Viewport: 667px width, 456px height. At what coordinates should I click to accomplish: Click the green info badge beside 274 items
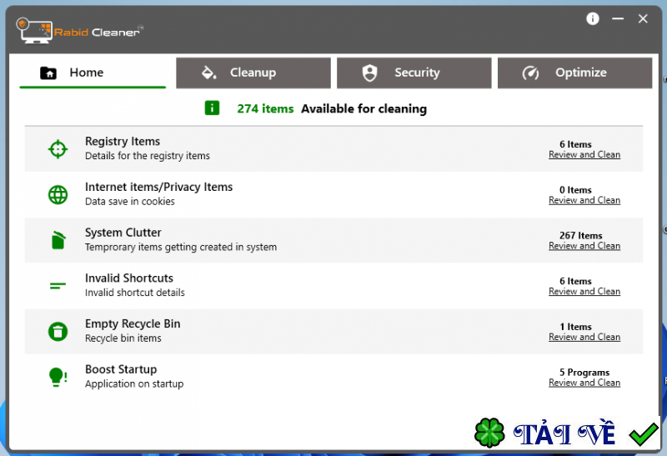[212, 108]
